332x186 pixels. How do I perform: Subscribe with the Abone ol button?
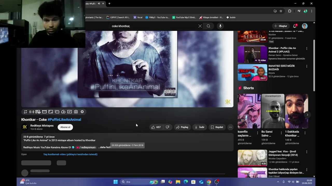coord(65,127)
